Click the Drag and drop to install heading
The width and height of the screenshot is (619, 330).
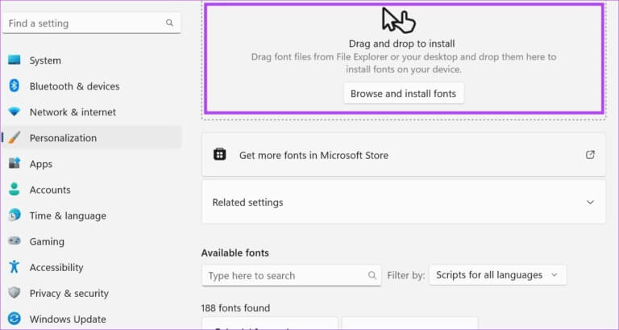tap(402, 44)
